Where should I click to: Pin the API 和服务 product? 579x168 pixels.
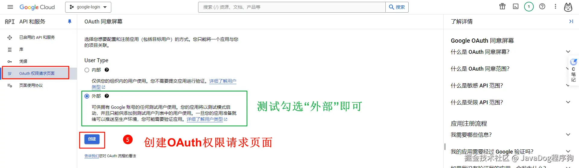pyautogui.click(x=70, y=22)
